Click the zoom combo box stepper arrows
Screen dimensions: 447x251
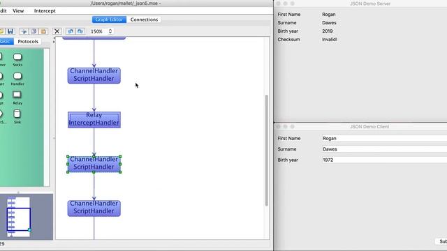click(x=110, y=31)
